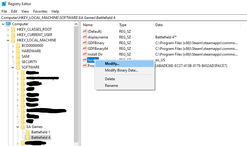Click the string icon beside displayname
Viewport: 247px width, 146px height.
pos(85,37)
